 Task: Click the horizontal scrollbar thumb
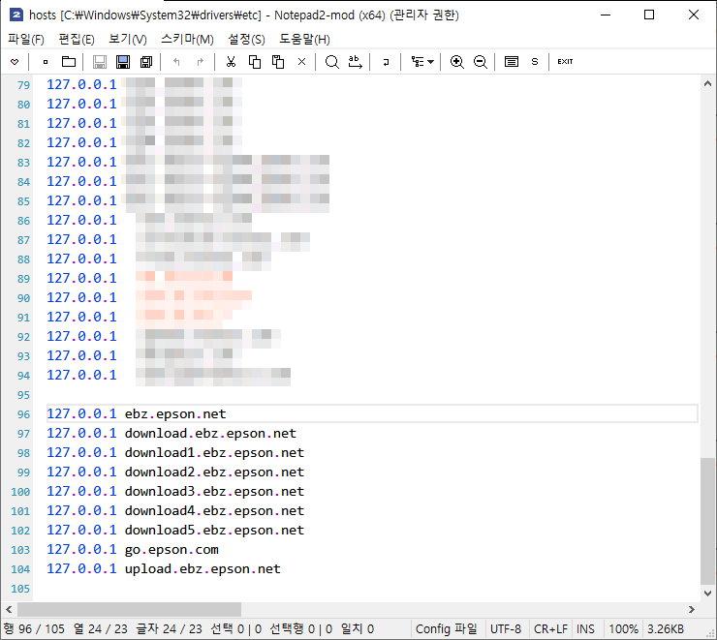pos(130,609)
